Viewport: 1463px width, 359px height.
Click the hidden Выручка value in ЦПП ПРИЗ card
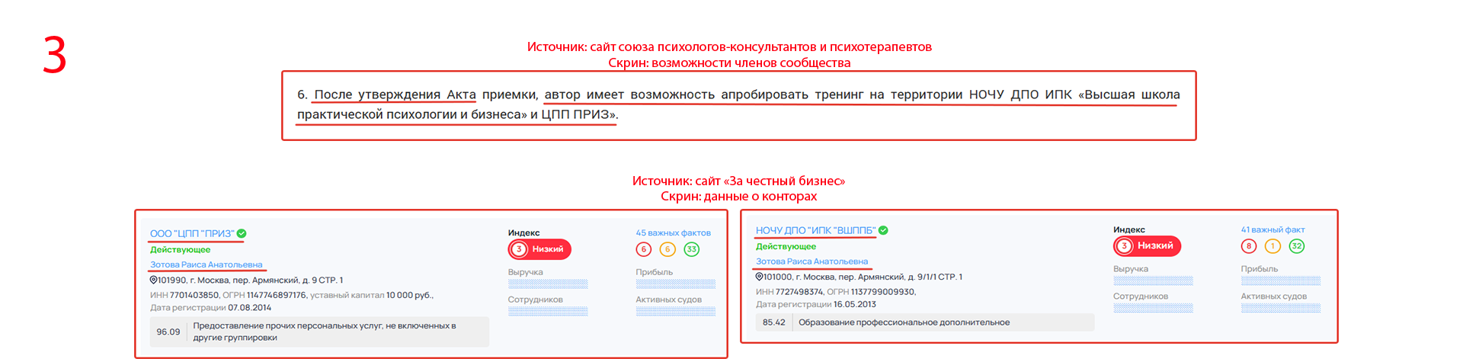coord(548,284)
